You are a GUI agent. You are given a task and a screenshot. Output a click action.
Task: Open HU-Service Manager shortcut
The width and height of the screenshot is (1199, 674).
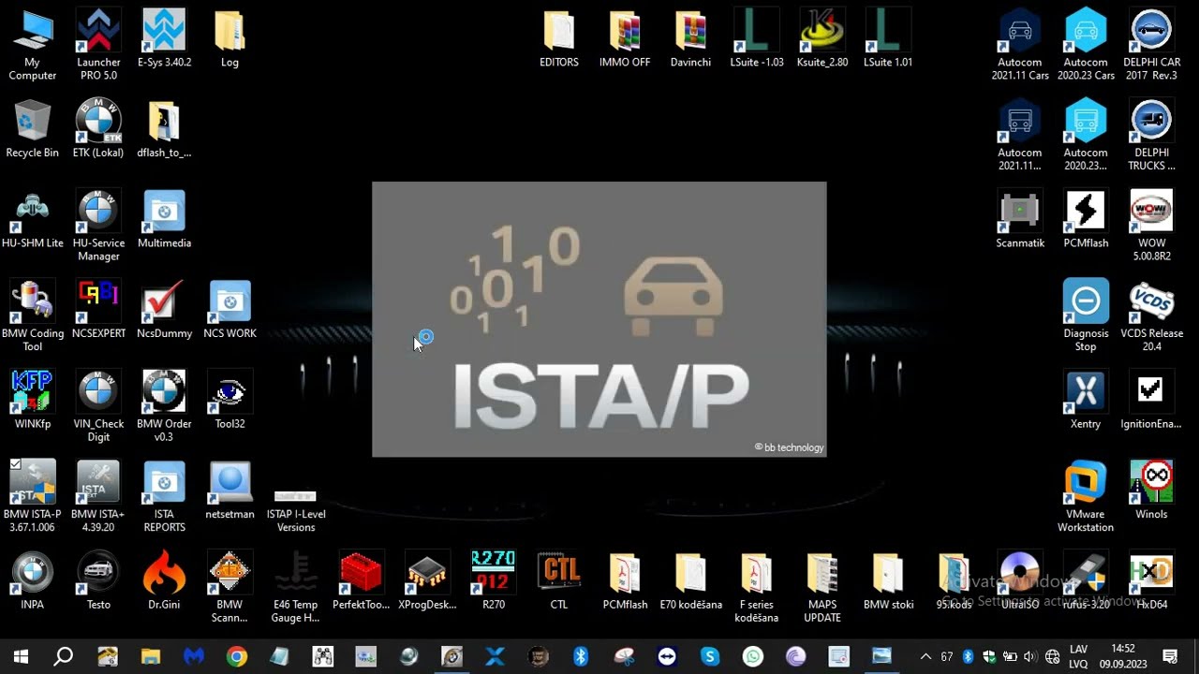pos(98,226)
